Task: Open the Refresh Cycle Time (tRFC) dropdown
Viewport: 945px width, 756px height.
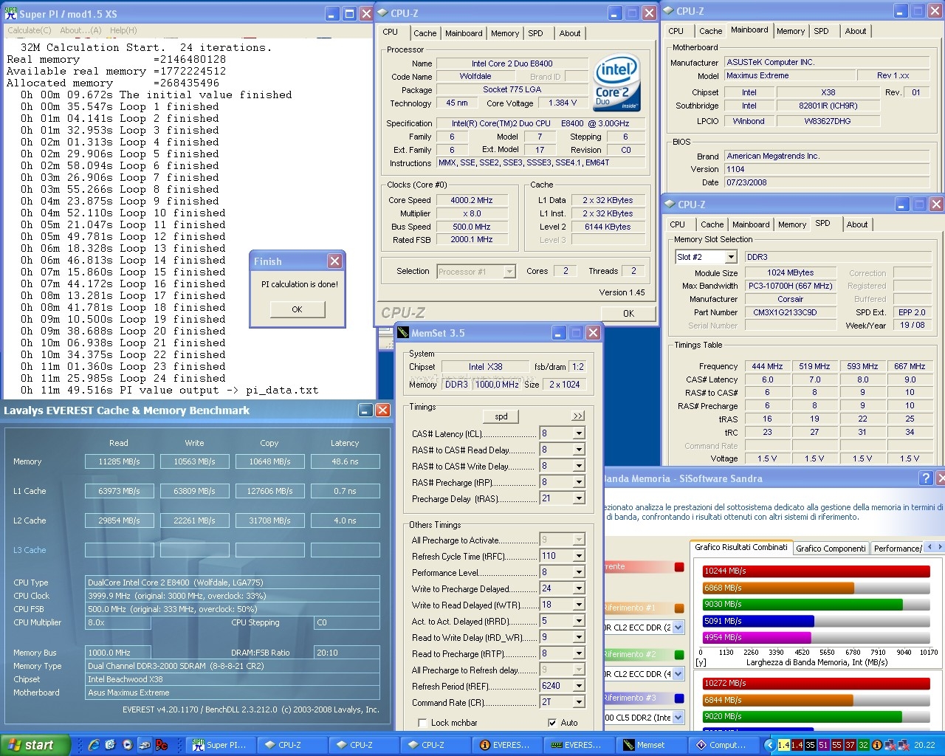Action: [x=579, y=556]
